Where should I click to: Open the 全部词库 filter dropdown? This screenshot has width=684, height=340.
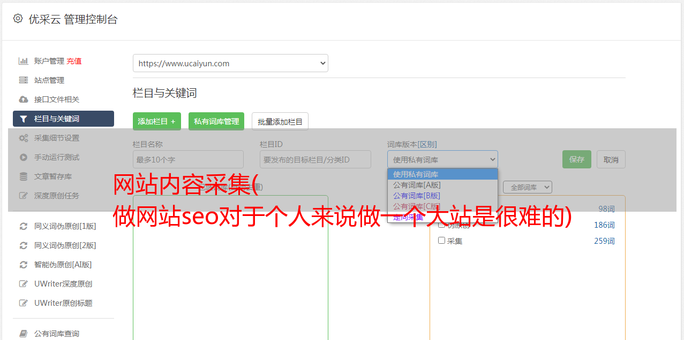pos(527,187)
